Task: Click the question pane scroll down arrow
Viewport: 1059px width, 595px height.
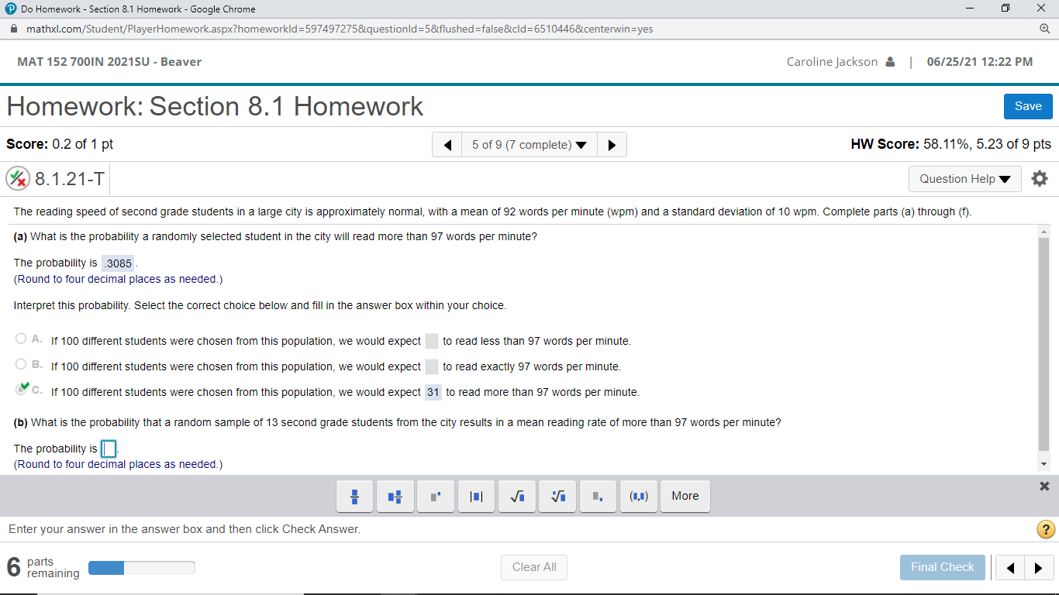Action: coord(1043,465)
